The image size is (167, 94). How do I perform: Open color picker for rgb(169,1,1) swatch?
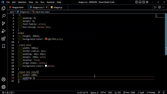coord(46,39)
